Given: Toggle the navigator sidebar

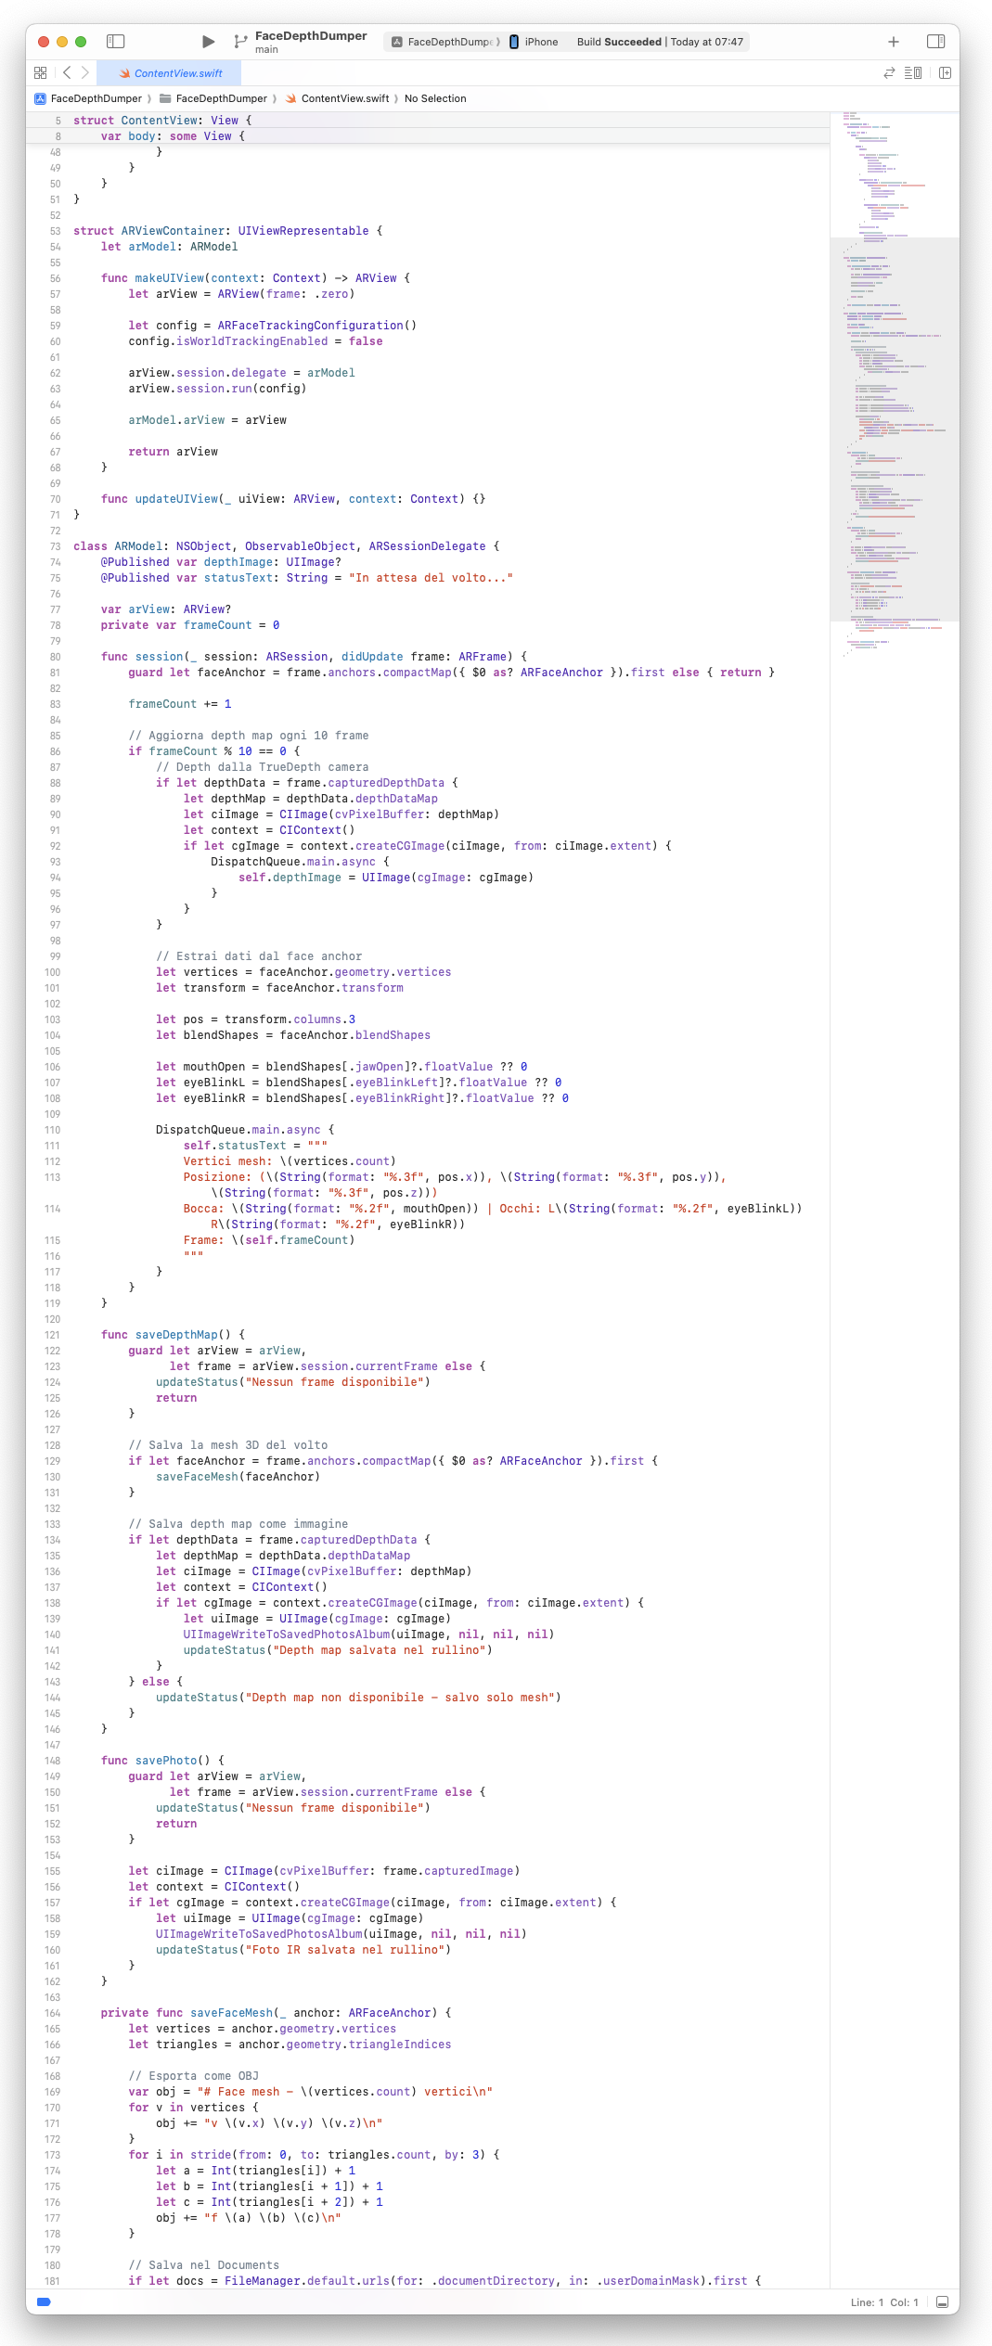Looking at the screenshot, I should 116,42.
